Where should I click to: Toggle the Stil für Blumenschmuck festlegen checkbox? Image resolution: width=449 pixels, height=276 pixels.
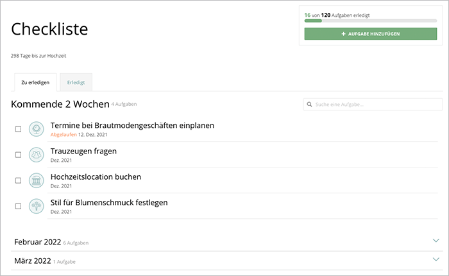[18, 206]
